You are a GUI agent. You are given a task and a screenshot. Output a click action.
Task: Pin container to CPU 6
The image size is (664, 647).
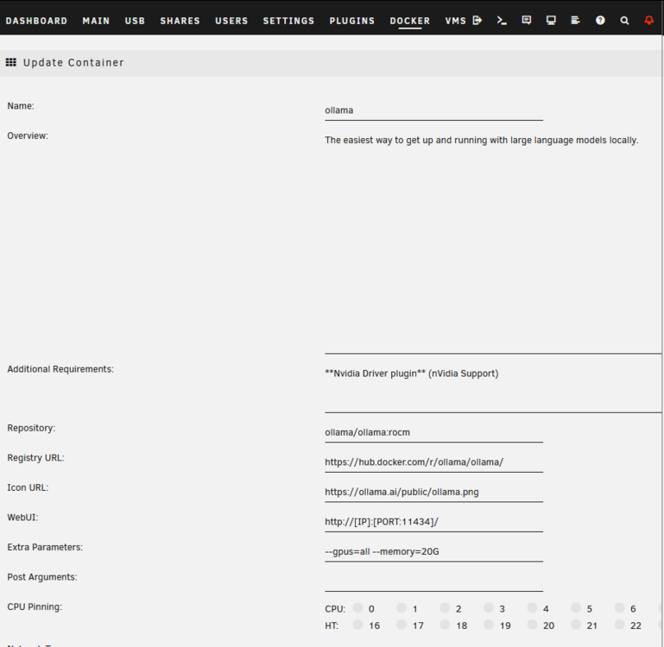coord(620,608)
